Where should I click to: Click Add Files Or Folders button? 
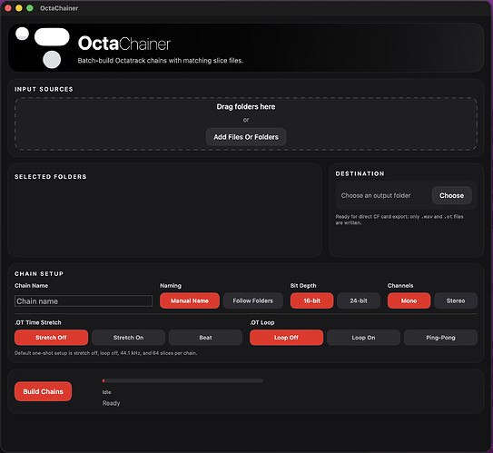click(246, 137)
